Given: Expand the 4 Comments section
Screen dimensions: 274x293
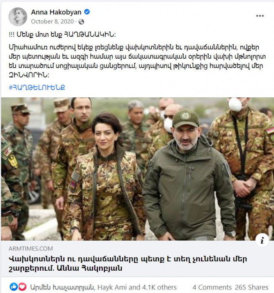Looking at the screenshot, I should click(212, 287).
